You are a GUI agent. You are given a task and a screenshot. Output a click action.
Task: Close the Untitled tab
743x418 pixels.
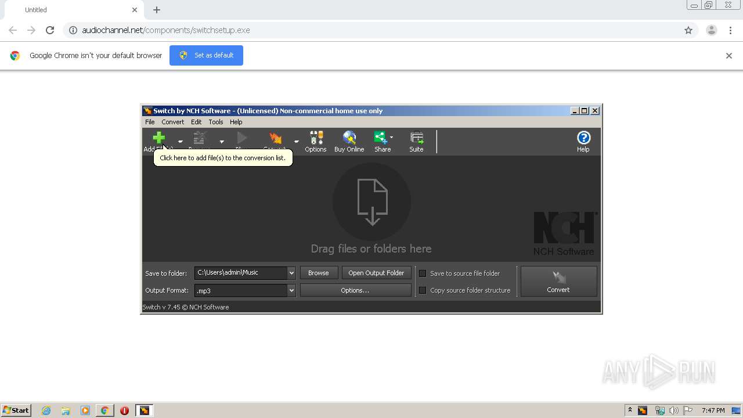click(x=135, y=10)
